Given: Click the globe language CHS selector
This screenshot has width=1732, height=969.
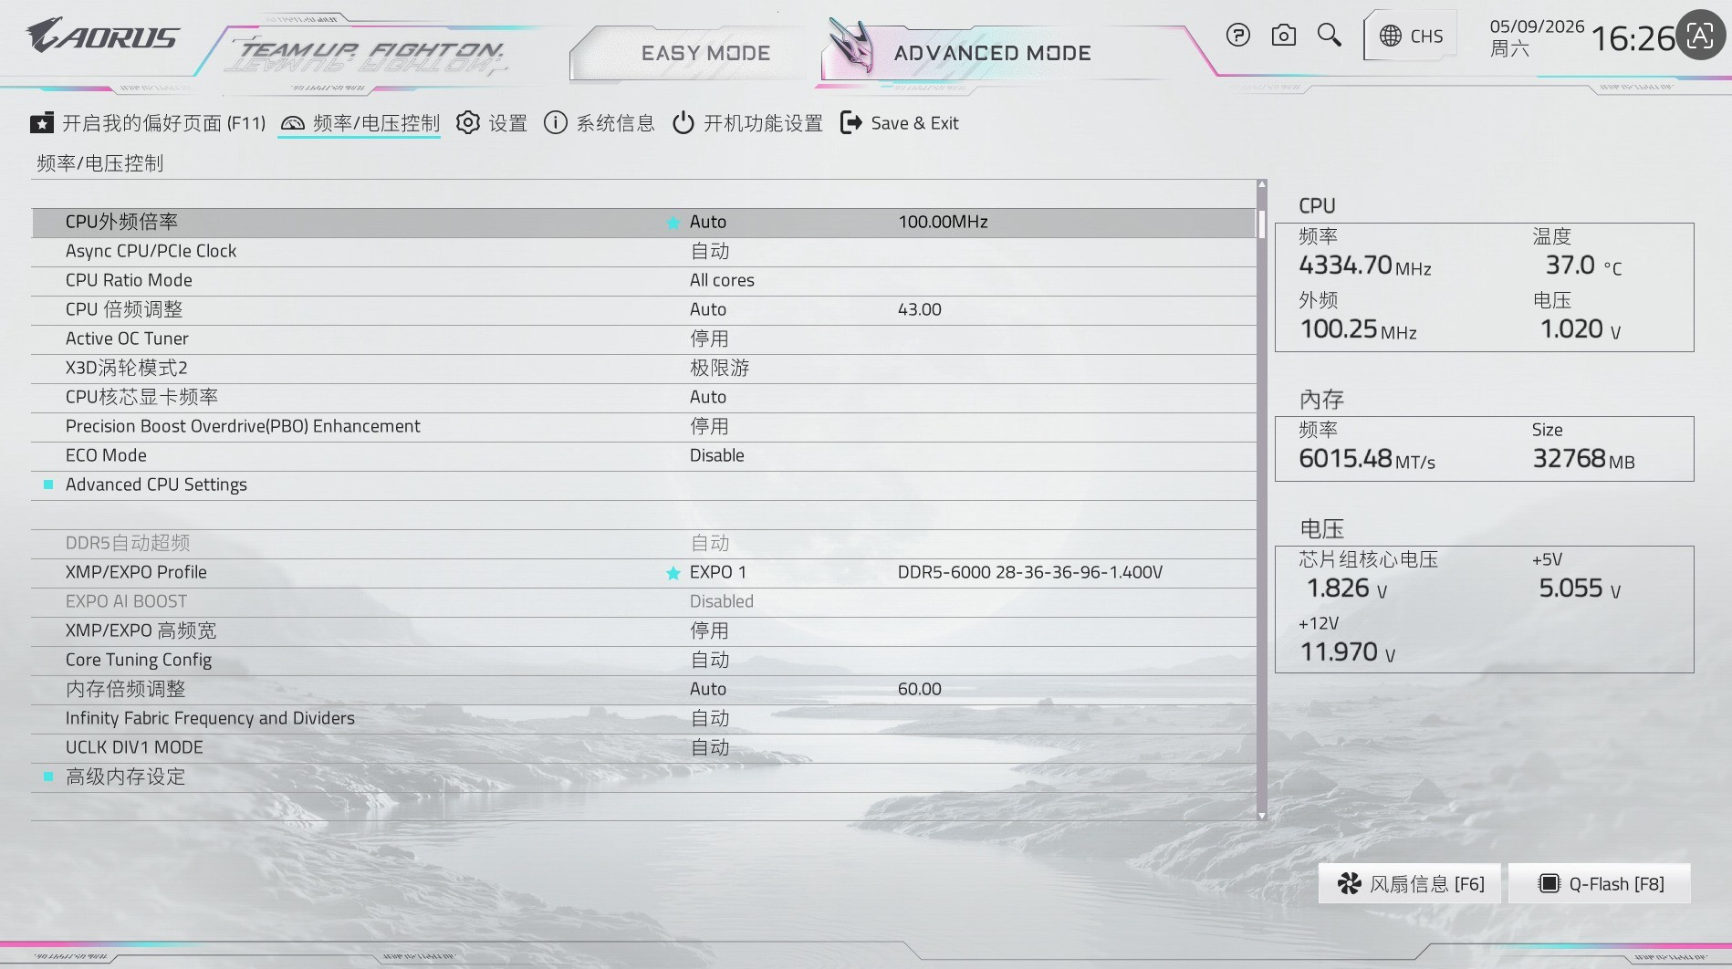Looking at the screenshot, I should [1411, 36].
